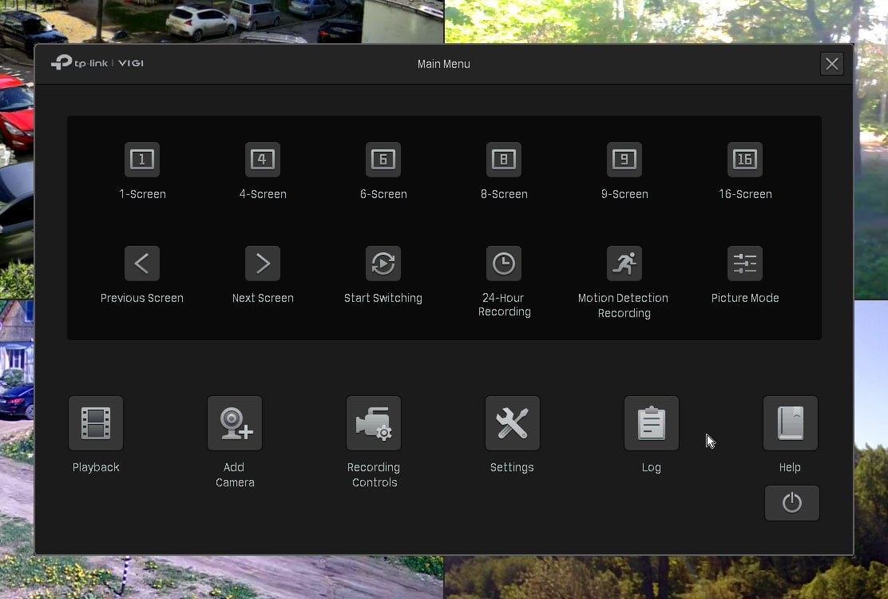Open Add Camera
Image resolution: width=888 pixels, height=599 pixels.
point(235,423)
